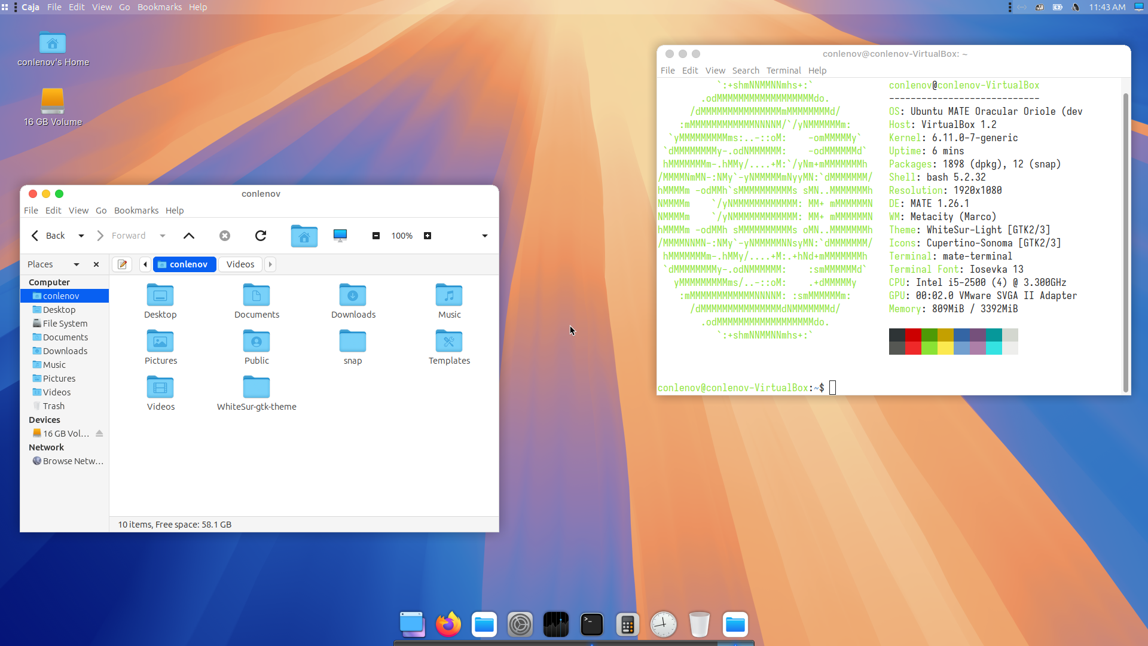Screen dimensions: 1148x646
Task: Open the Edit menu in terminal window
Action: [690, 71]
